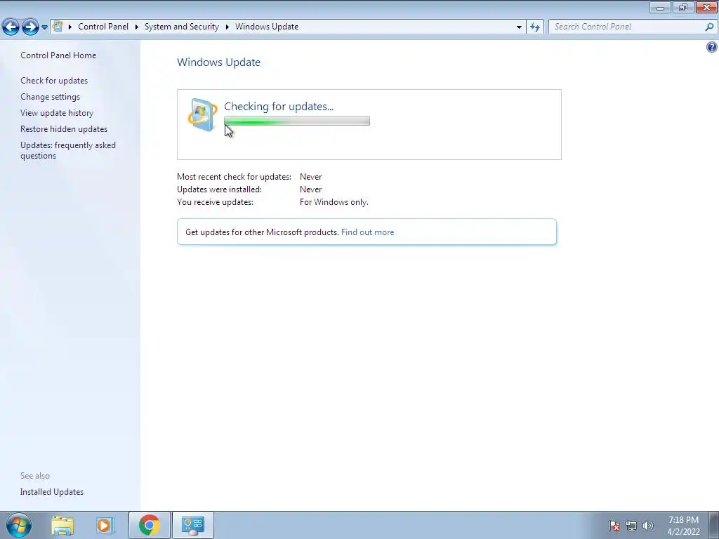
Task: Click the address bar Refresh button
Action: tap(535, 27)
